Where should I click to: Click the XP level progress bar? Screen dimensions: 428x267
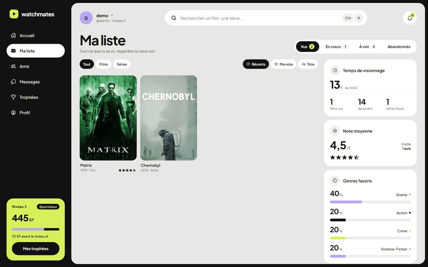36,229
